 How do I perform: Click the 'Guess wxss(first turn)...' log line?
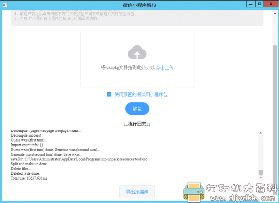29,140
